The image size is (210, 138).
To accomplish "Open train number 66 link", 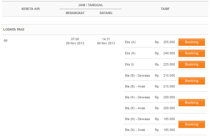I will coord(6,41).
